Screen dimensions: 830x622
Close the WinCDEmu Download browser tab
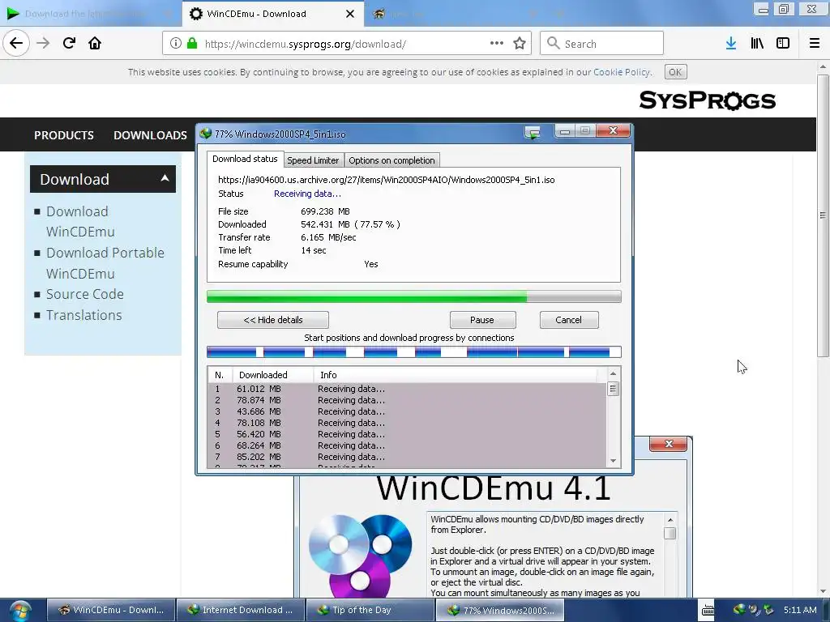click(x=350, y=14)
